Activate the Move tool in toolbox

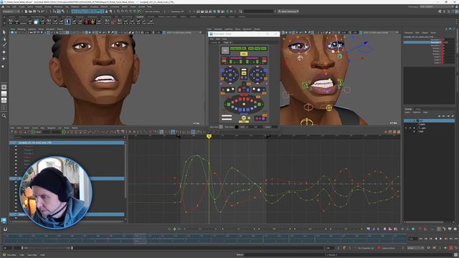[x=4, y=52]
